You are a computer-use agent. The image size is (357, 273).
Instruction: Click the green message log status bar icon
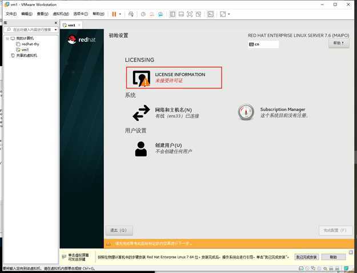[x=346, y=268]
